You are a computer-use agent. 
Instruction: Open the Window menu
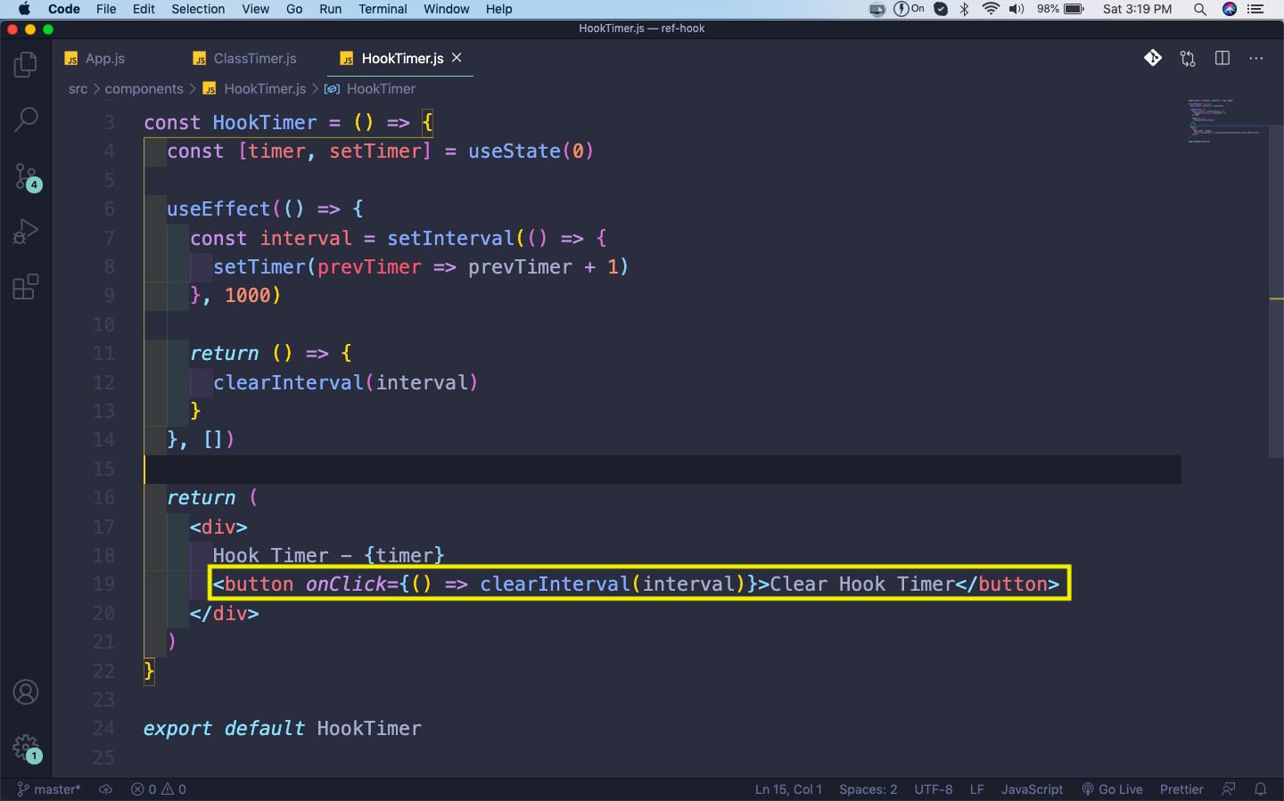coord(446,9)
